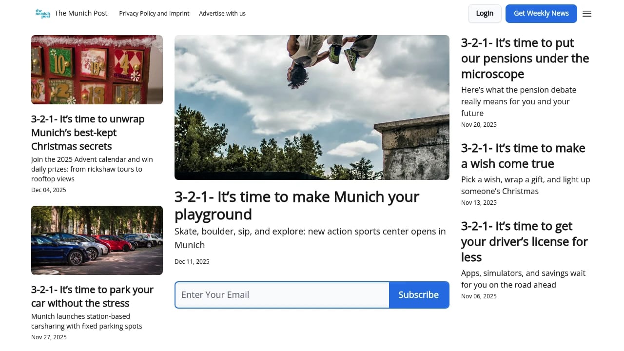
Task: Click The Munich Post site title
Action: (x=81, y=13)
